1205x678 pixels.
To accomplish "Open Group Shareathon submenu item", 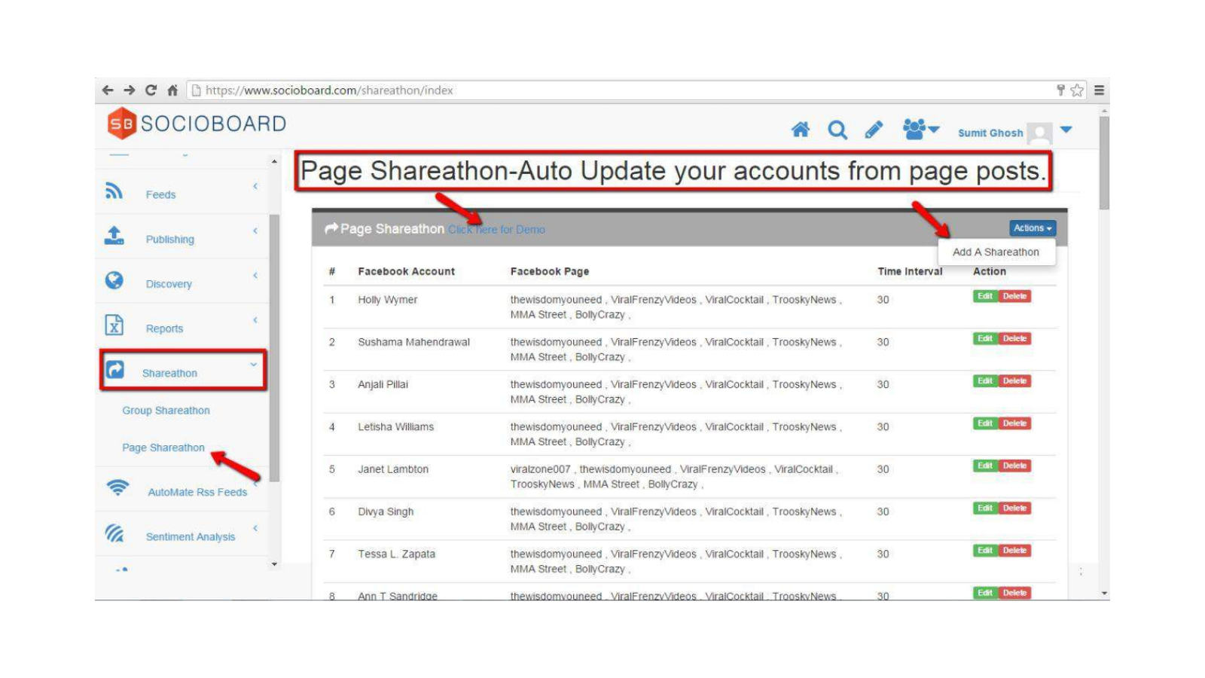I will [x=166, y=411].
